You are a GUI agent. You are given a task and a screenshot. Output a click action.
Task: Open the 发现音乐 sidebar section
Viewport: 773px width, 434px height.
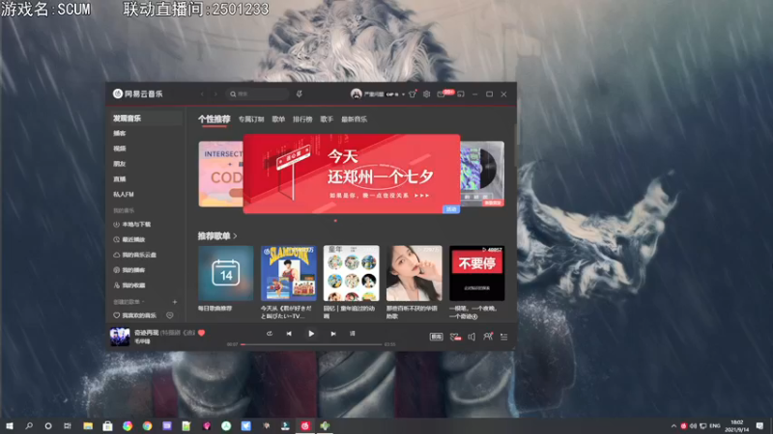coord(146,118)
